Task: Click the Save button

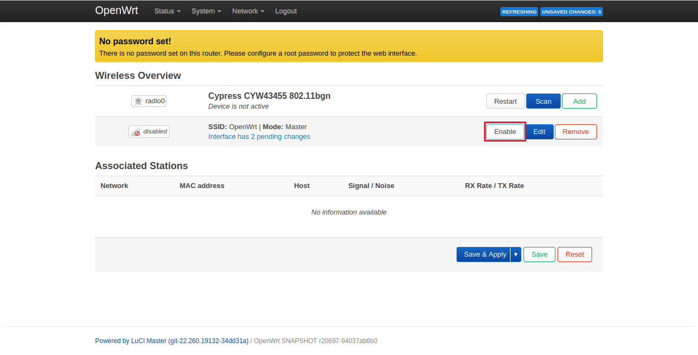Action: pos(539,254)
